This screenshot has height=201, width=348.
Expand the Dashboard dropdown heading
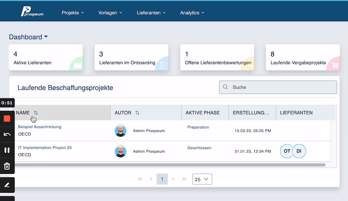[28, 37]
